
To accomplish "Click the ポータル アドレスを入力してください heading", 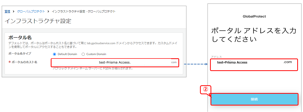I will (254, 35).
